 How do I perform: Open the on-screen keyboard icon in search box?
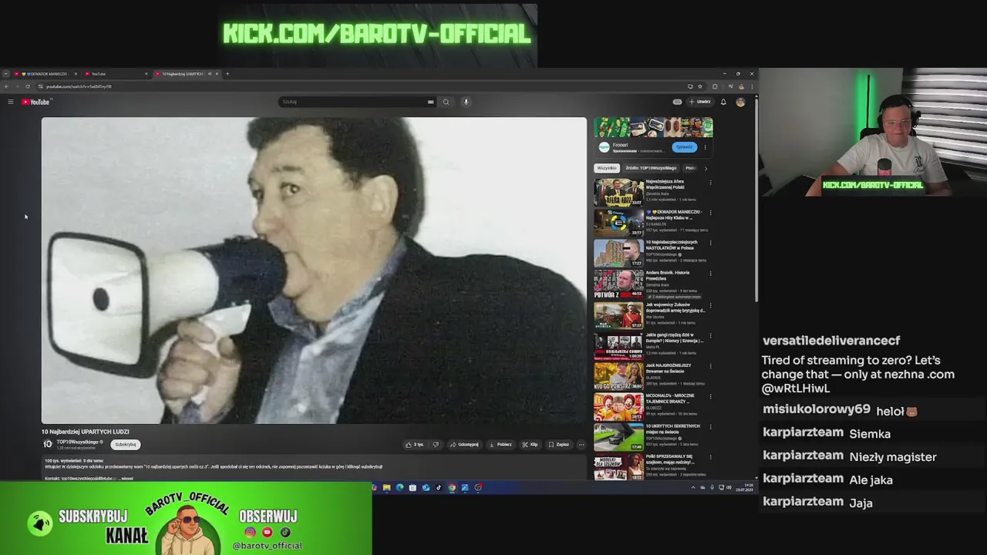tap(430, 102)
